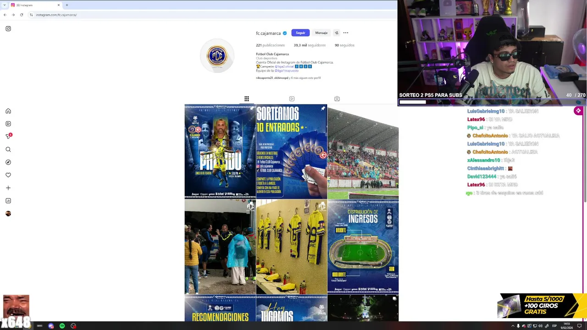
Task: Open the stadium crowd photo post
Action: coord(363,151)
